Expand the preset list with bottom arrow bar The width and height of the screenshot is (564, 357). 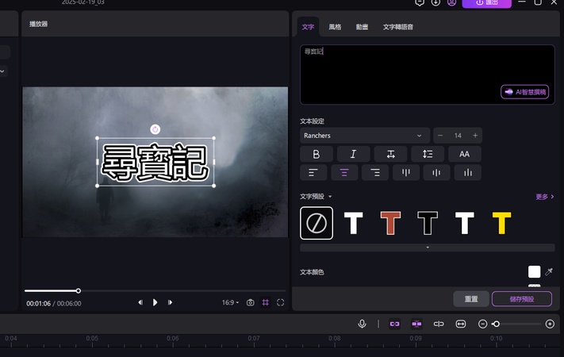click(x=428, y=248)
